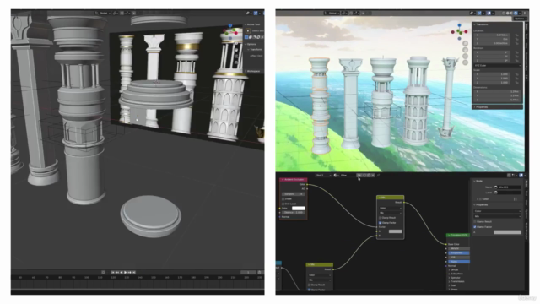
Task: Switch to Options tab in node editor sidebar
Action: [526, 214]
